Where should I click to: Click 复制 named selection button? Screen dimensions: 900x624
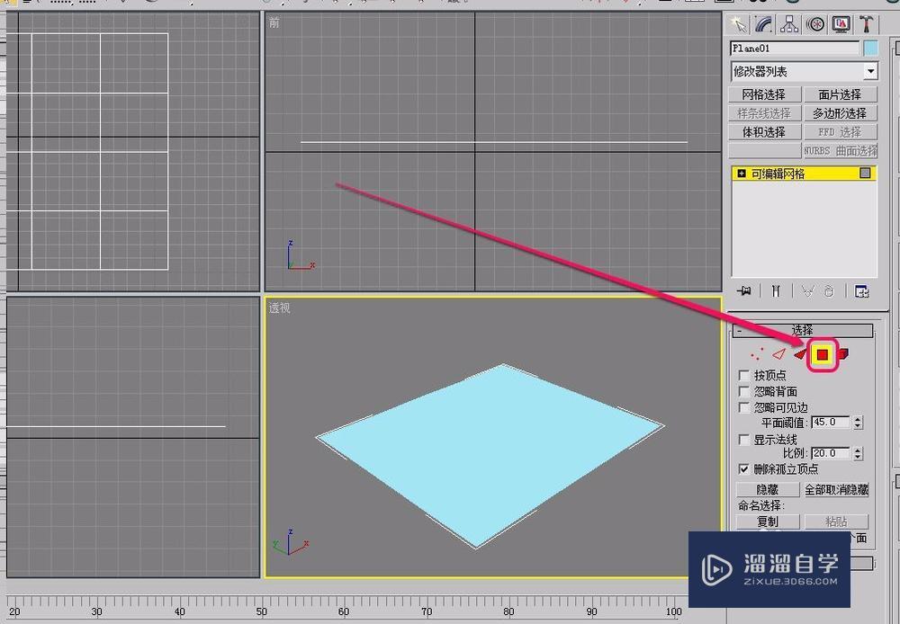[768, 521]
